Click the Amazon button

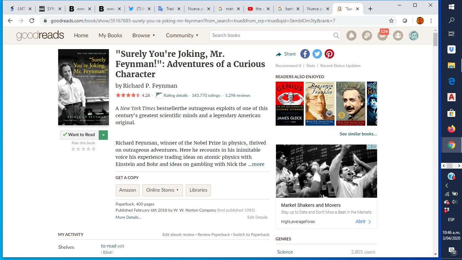(128, 190)
